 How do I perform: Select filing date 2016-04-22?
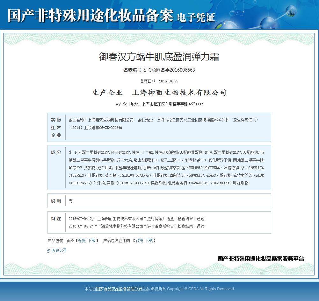point(169,81)
